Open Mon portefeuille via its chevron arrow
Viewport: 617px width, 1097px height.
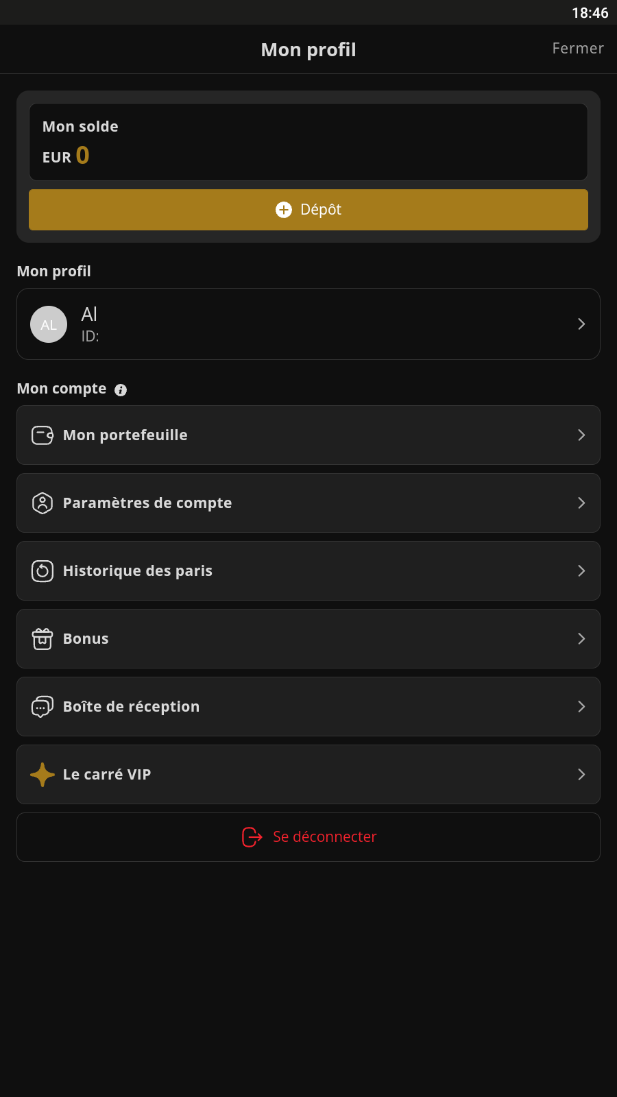[x=581, y=435]
